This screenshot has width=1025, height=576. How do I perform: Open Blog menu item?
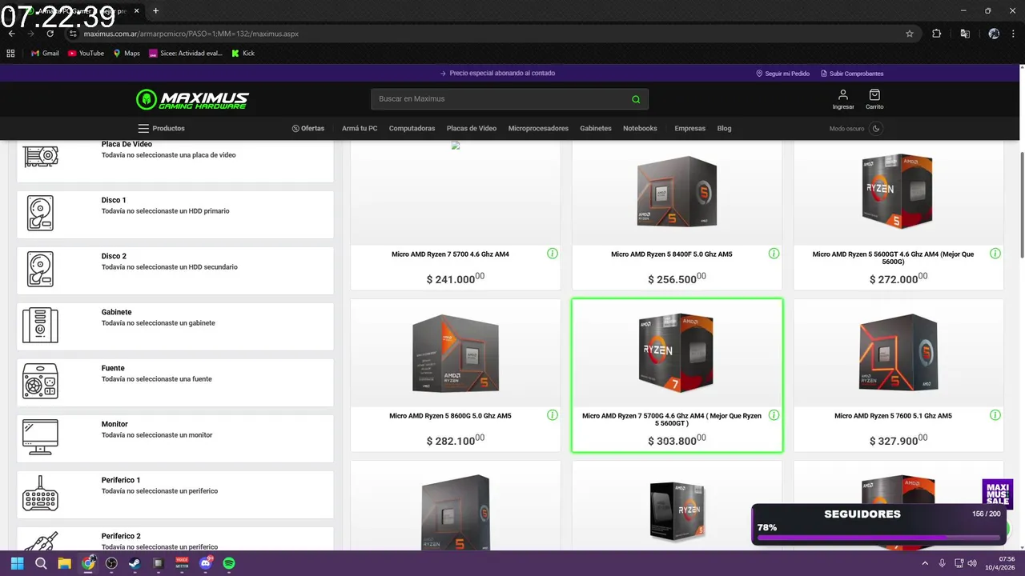[x=724, y=128]
